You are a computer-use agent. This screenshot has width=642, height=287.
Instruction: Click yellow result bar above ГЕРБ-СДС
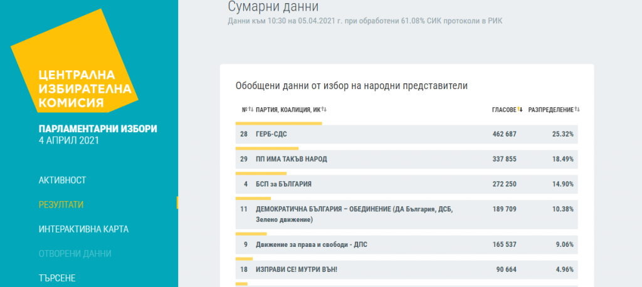278,123
